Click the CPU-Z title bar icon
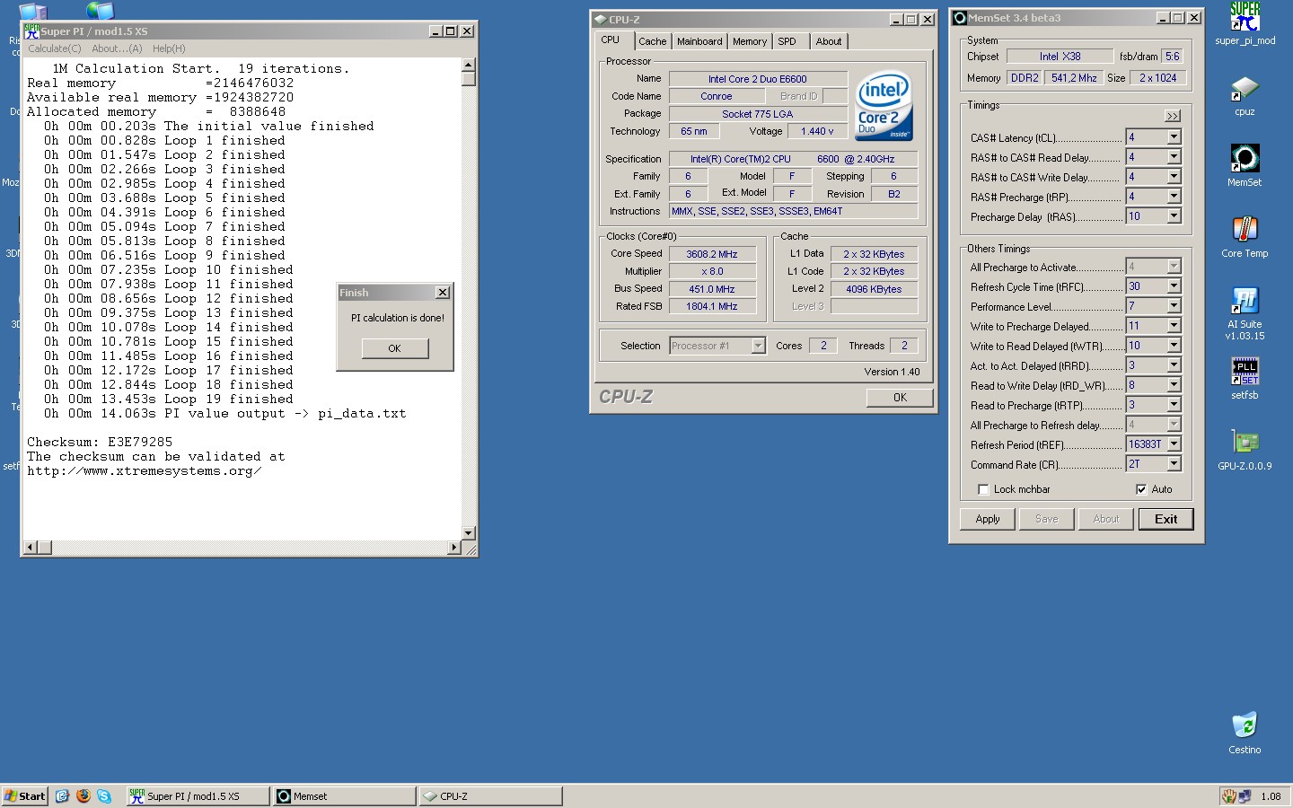The width and height of the screenshot is (1293, 808). click(x=600, y=19)
